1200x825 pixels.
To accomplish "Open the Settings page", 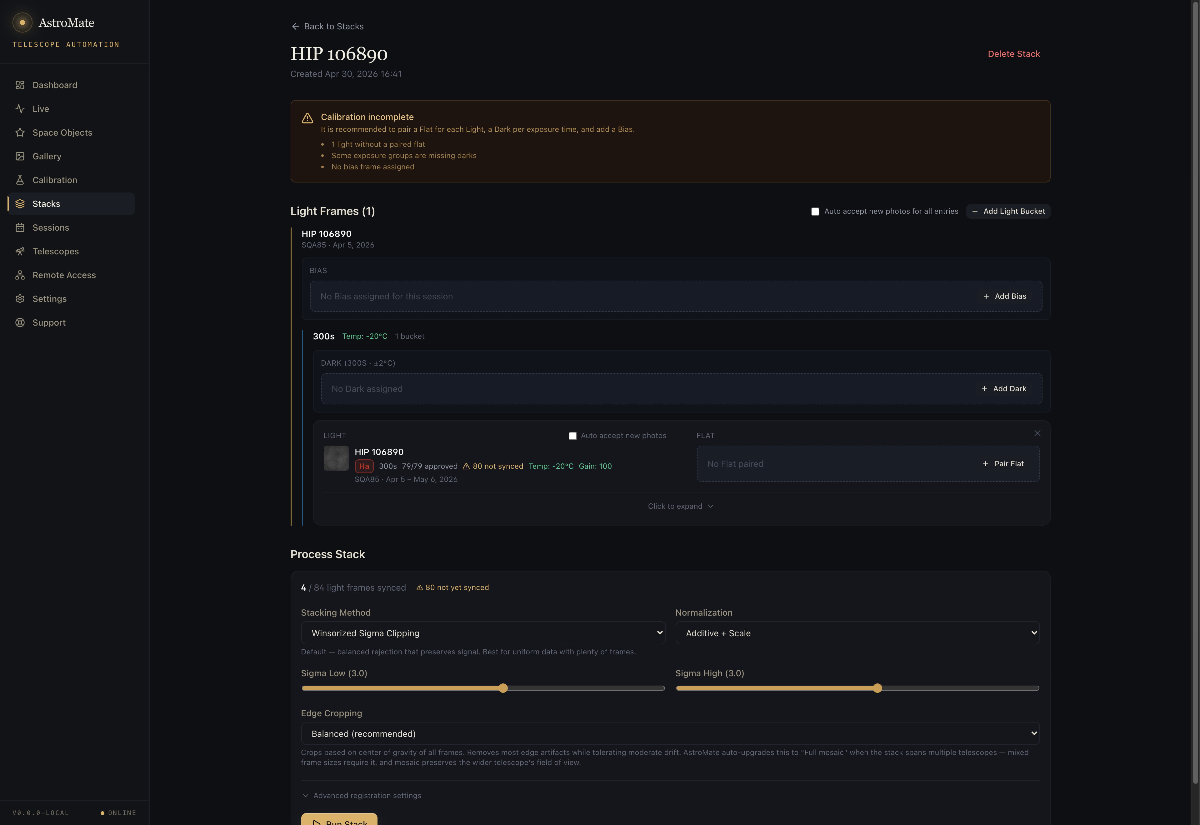I will pyautogui.click(x=71, y=299).
